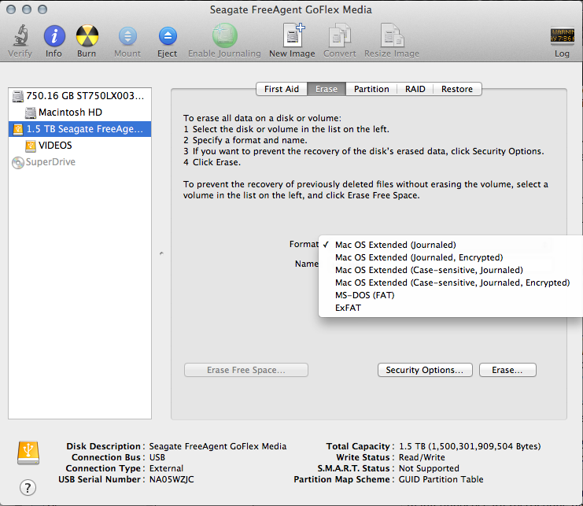This screenshot has height=506, width=583.
Task: Switch to the Partition tab
Action: (x=371, y=89)
